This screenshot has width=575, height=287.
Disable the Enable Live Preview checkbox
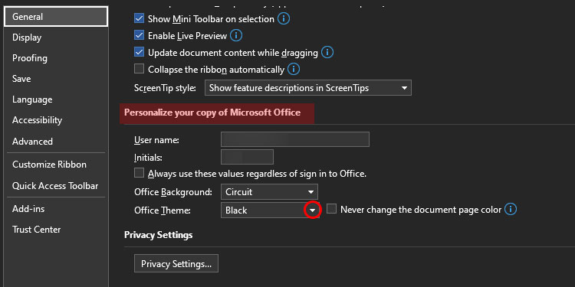139,35
